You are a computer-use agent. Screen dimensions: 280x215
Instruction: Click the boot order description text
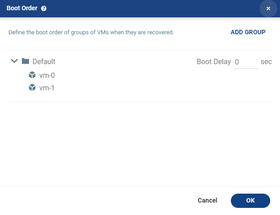click(91, 32)
